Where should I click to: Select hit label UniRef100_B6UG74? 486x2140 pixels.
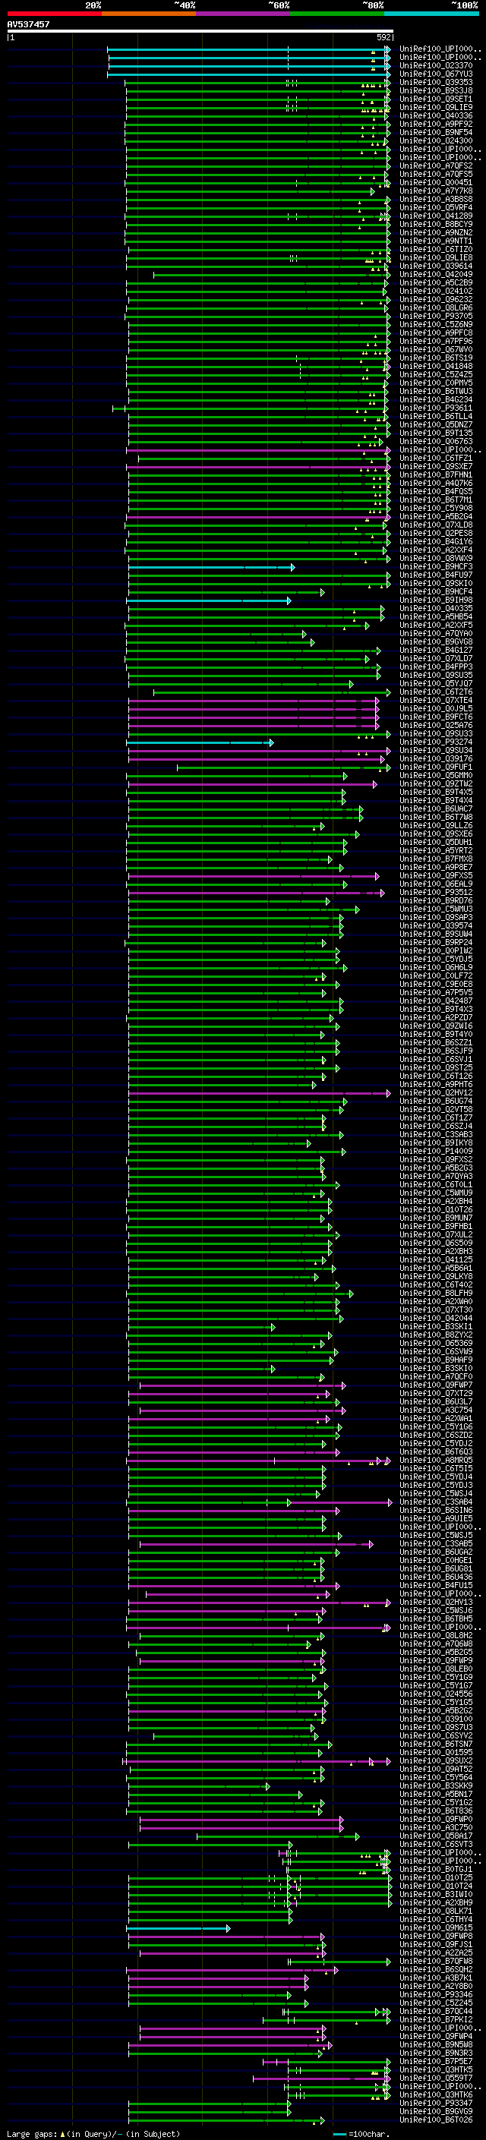tap(436, 1101)
